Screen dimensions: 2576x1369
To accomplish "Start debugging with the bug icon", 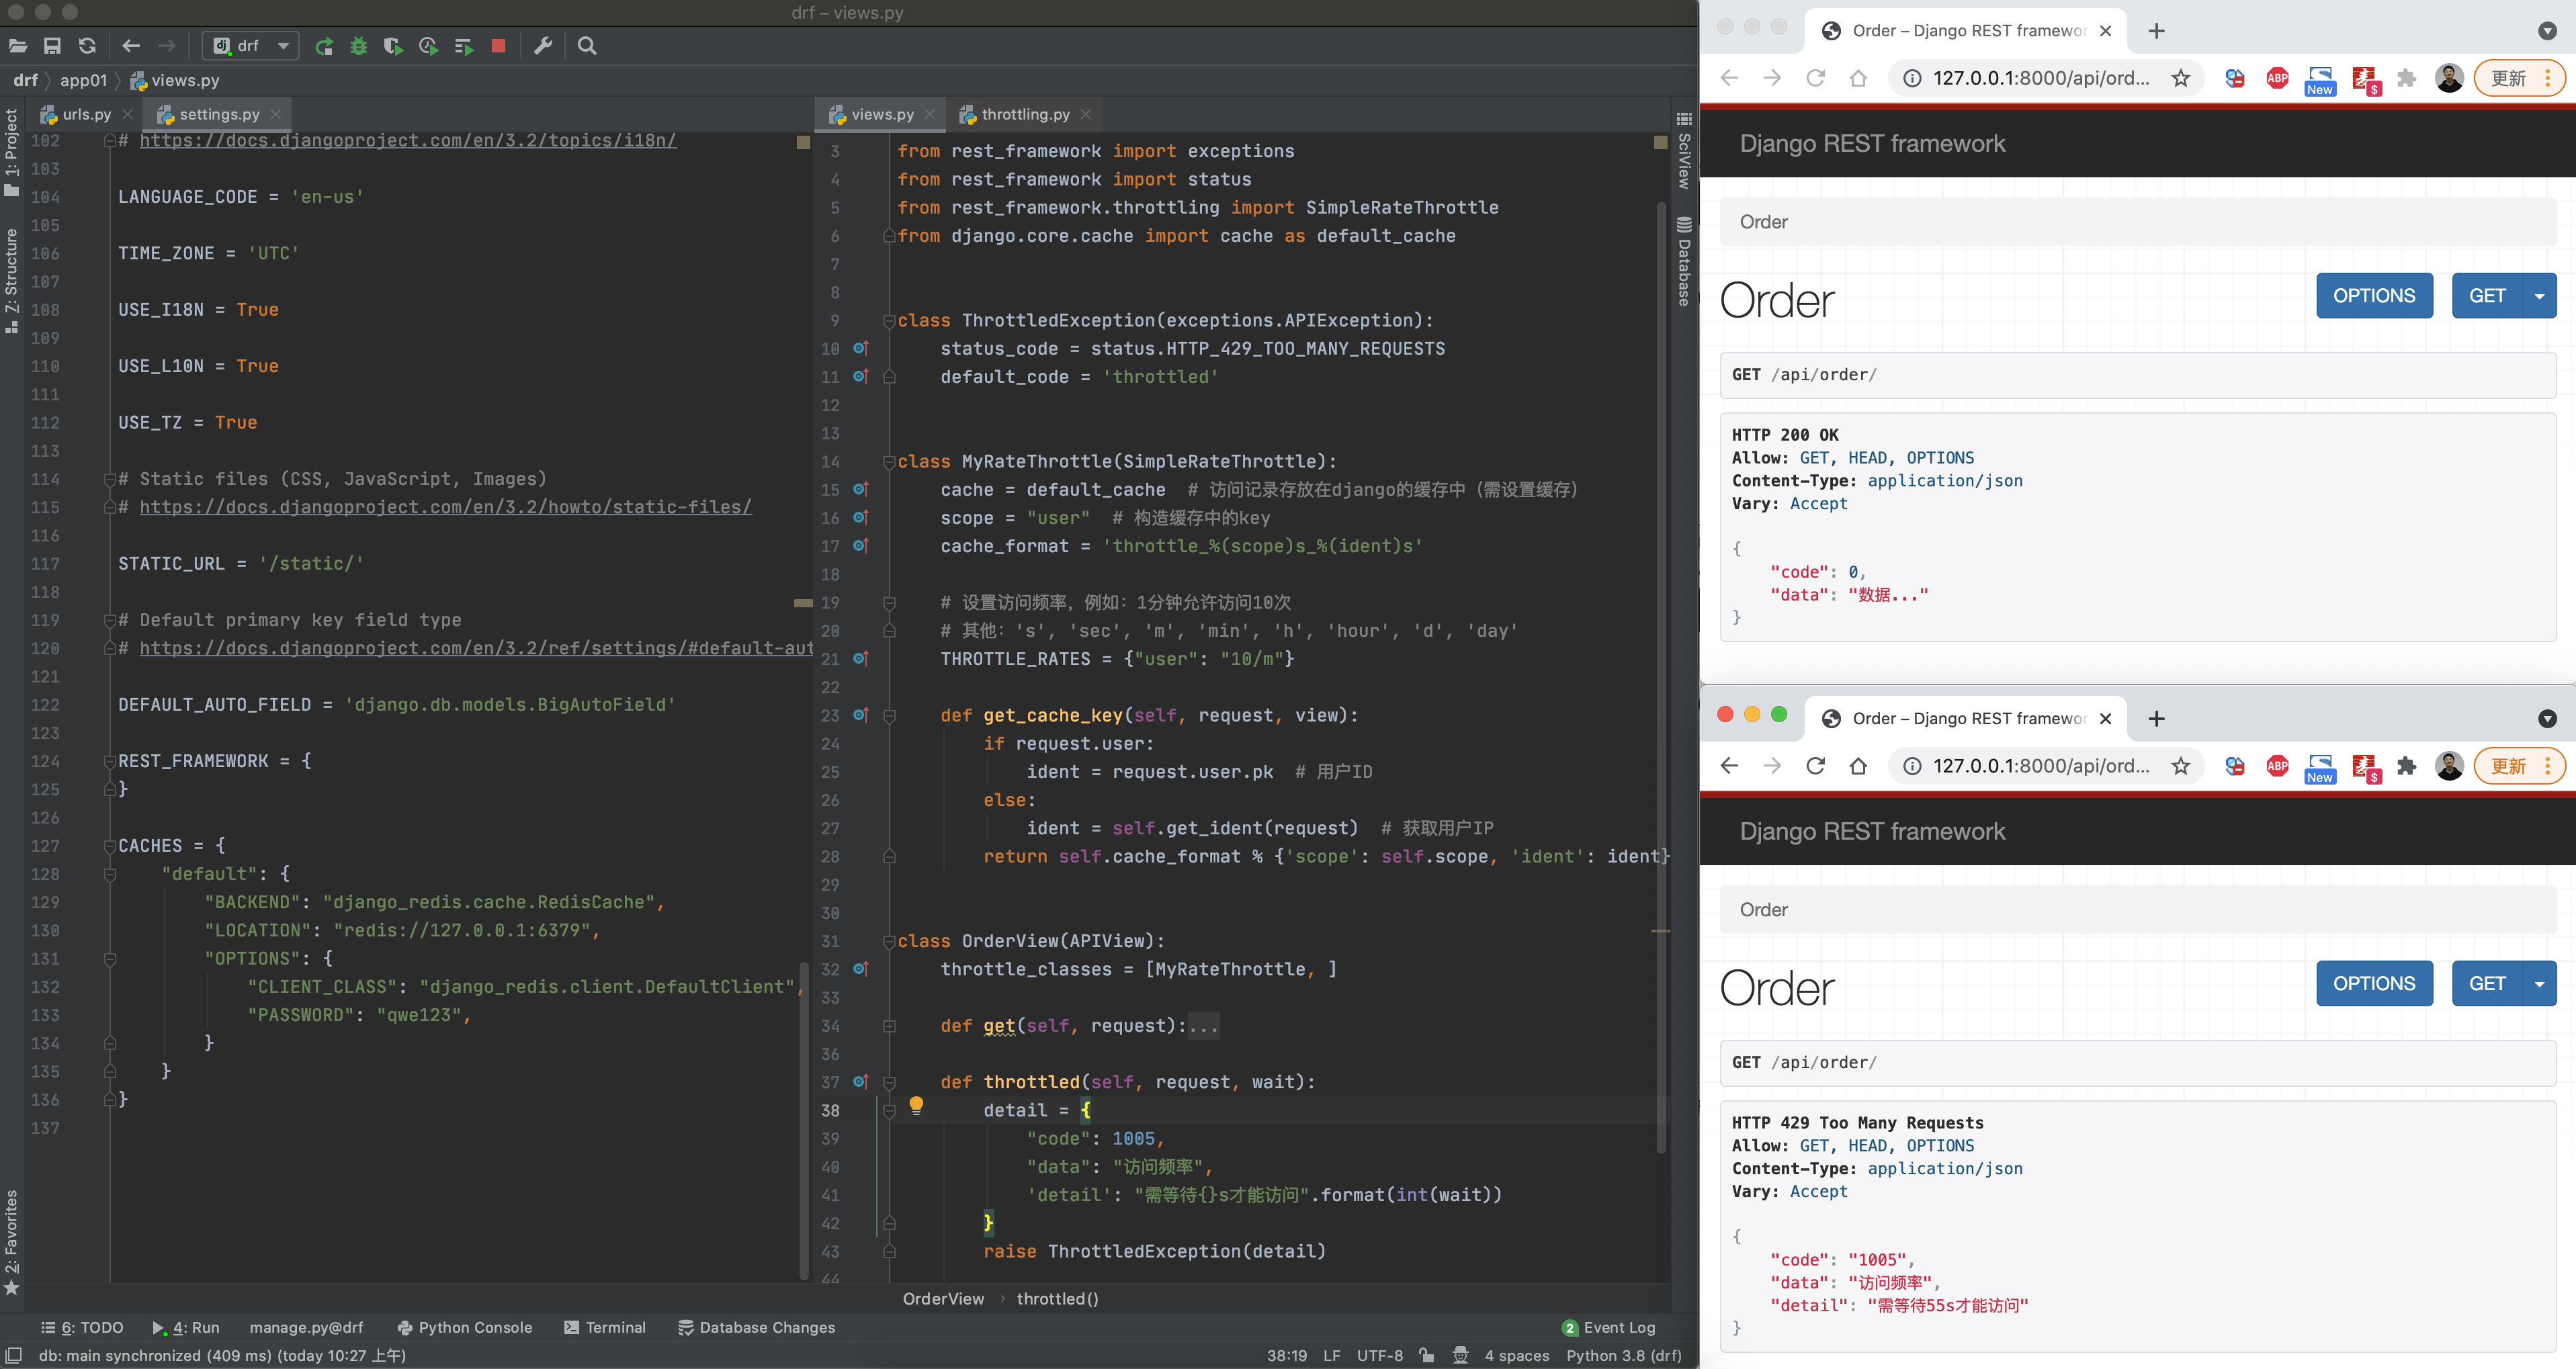I will pyautogui.click(x=358, y=46).
